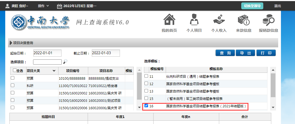Click project number 10100/88888888
The width and height of the screenshot is (295, 124).
coord(72,79)
